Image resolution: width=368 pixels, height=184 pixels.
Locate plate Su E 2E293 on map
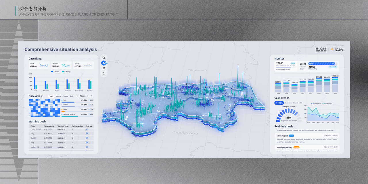pyautogui.click(x=87, y=147)
